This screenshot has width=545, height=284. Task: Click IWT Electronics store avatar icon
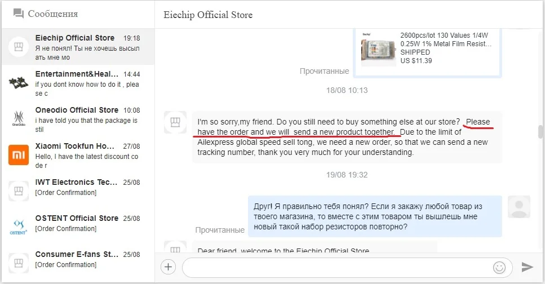click(x=19, y=191)
